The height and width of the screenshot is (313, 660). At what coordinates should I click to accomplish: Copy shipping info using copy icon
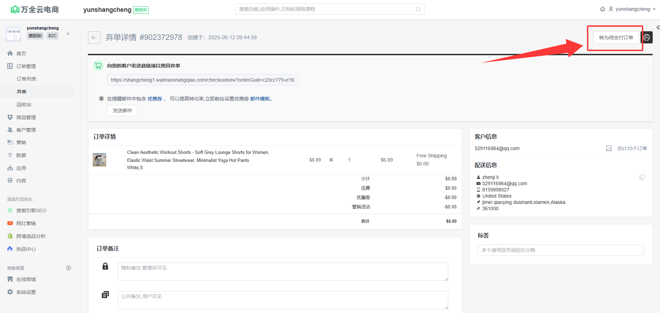642,177
